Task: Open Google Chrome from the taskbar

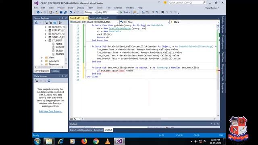Action: coord(96,141)
